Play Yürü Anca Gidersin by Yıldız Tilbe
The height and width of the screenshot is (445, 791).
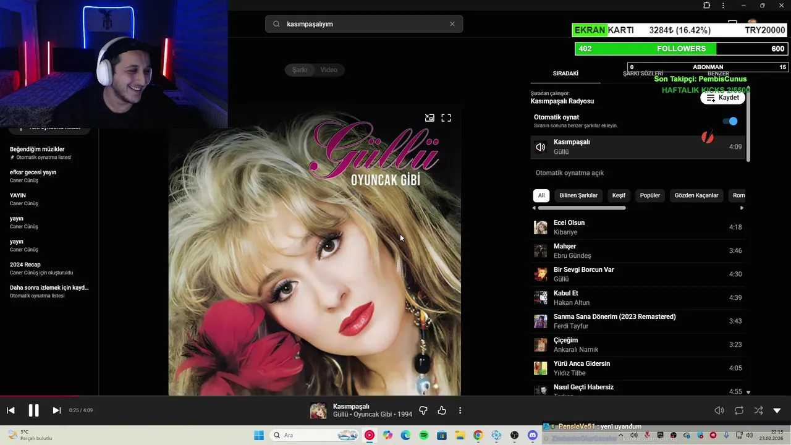coord(638,368)
